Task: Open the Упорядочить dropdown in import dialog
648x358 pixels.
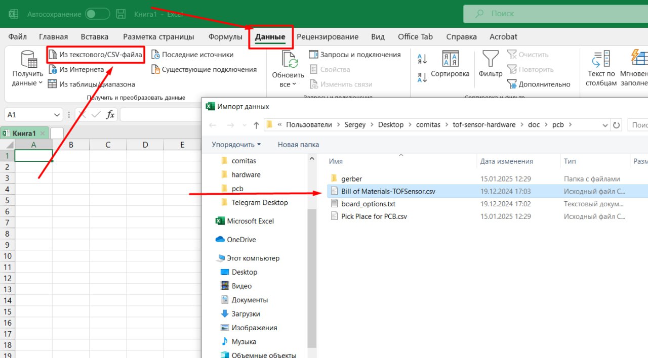Action: pyautogui.click(x=236, y=145)
